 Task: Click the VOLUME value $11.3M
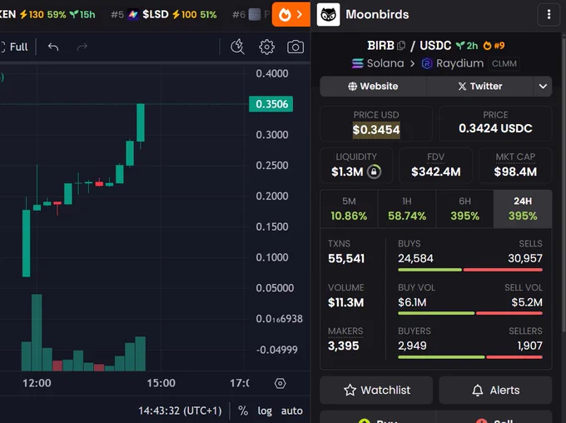coord(345,302)
